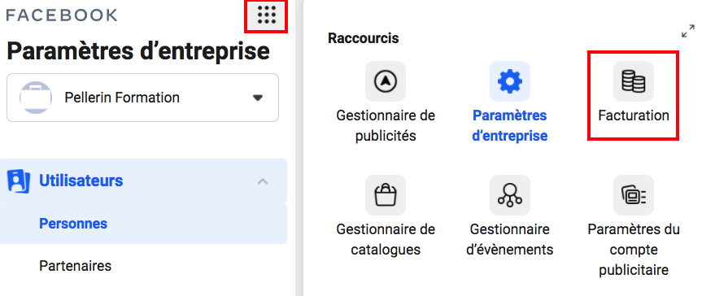The height and width of the screenshot is (296, 715).
Task: Open Gestionnaire de catalogues bag icon
Action: point(386,195)
